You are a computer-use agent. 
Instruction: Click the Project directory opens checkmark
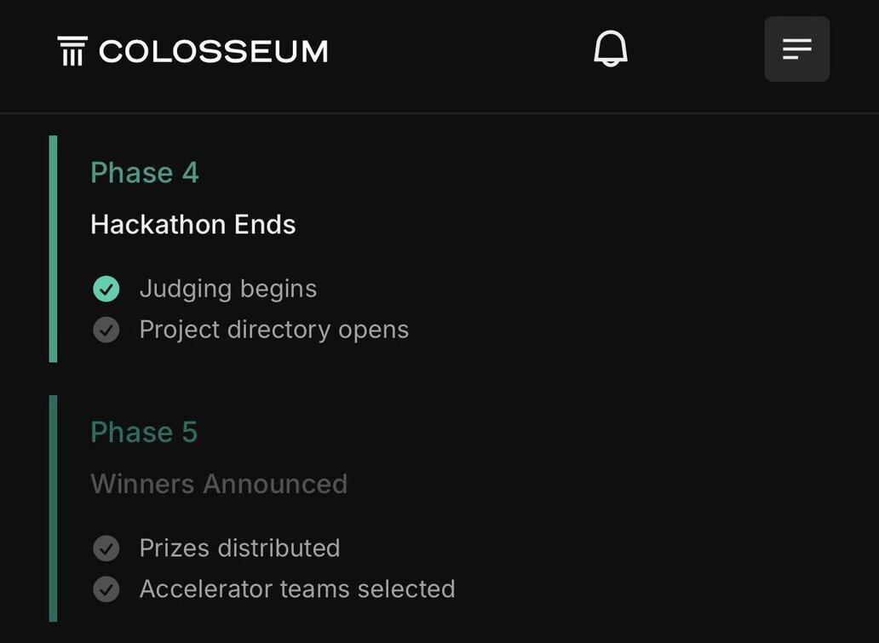(x=106, y=330)
